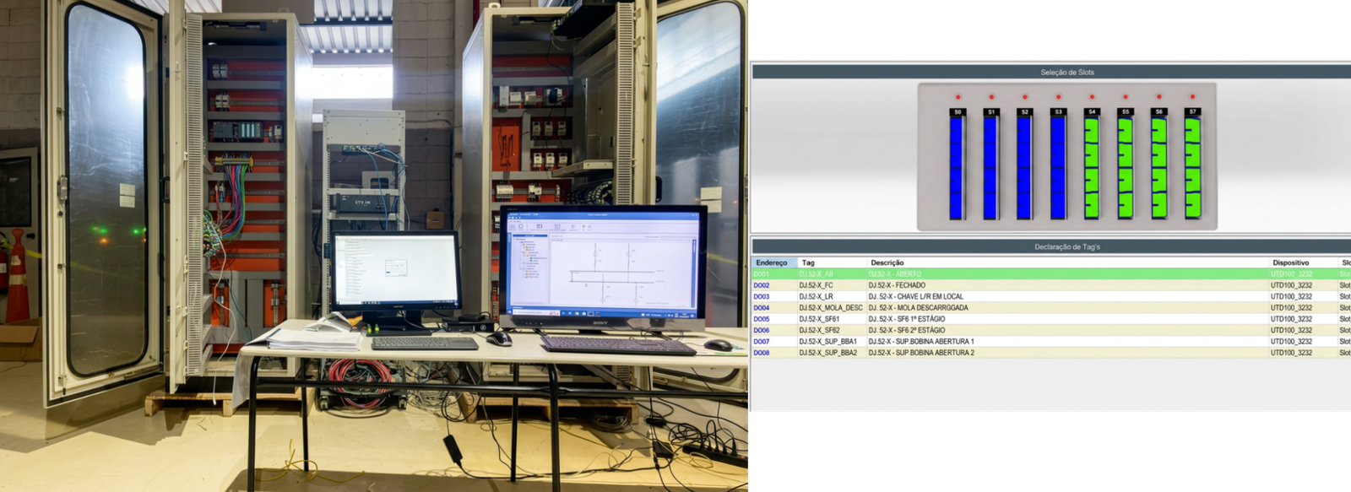Select address D005 in the tag table
This screenshot has height=492, width=1351.
[762, 319]
